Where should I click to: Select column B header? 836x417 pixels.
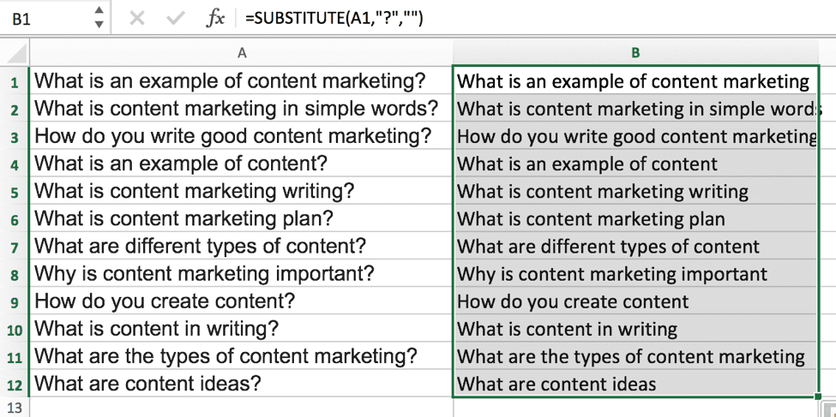click(x=635, y=53)
